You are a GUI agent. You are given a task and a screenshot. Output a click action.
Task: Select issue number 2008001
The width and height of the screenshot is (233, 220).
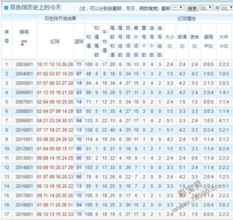pyautogui.click(x=24, y=111)
